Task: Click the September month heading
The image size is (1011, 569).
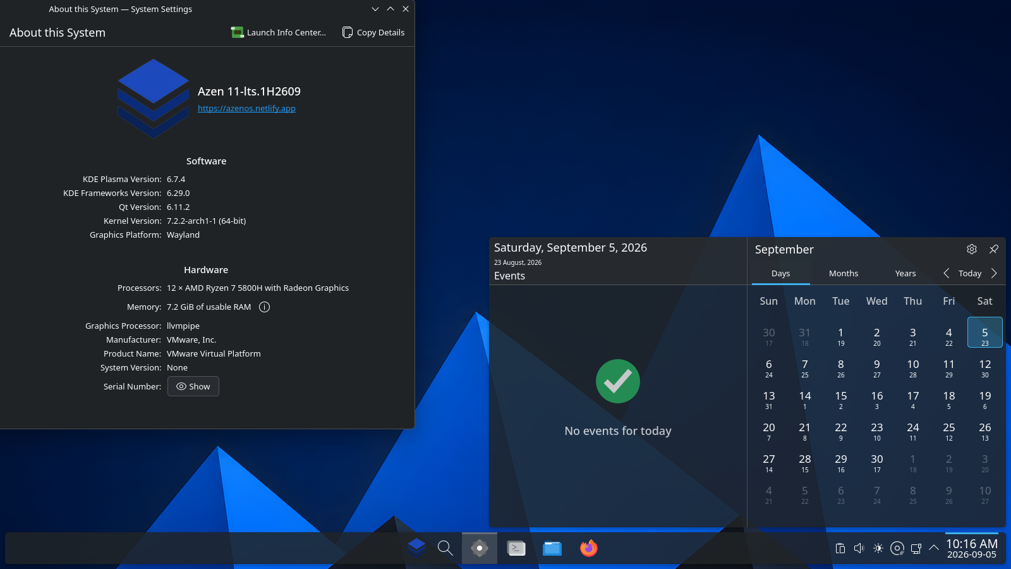Action: 784,250
